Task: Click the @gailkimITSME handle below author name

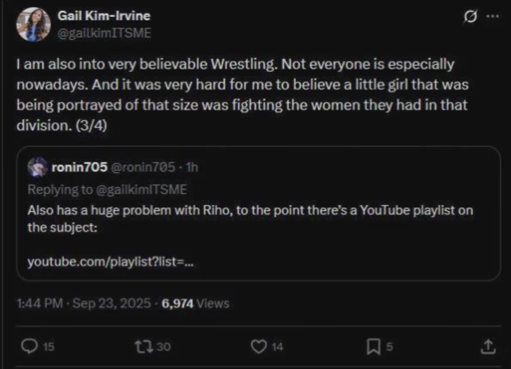Action: [x=104, y=33]
